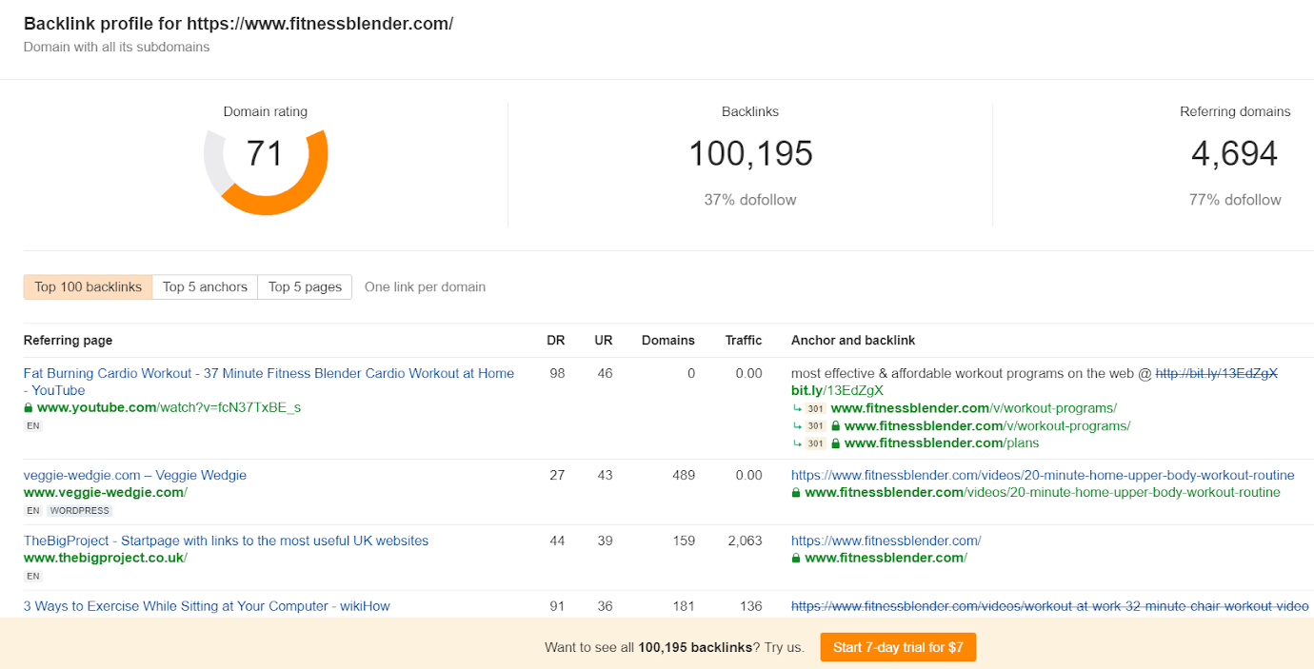Click Anchor and backlink column header

pos(853,340)
